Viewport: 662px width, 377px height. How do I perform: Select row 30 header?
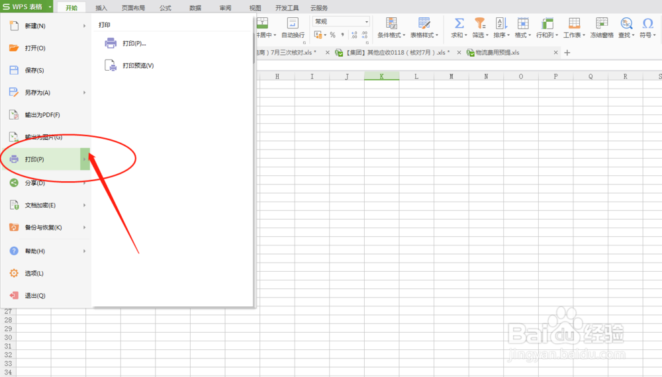tap(8, 337)
